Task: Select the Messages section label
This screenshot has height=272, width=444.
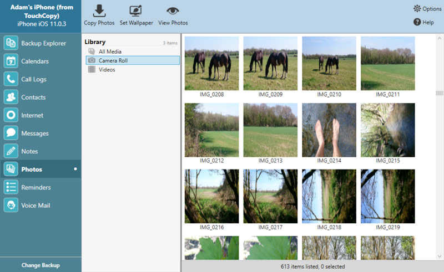Action: tap(35, 134)
